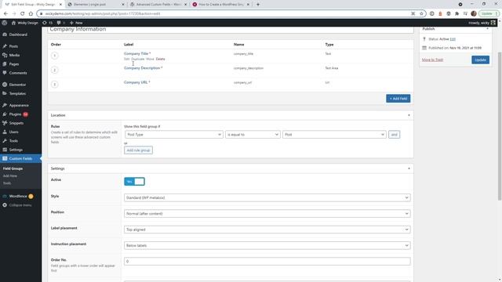Click the field group title input
The height and width of the screenshot is (282, 502).
pyautogui.click(x=231, y=29)
